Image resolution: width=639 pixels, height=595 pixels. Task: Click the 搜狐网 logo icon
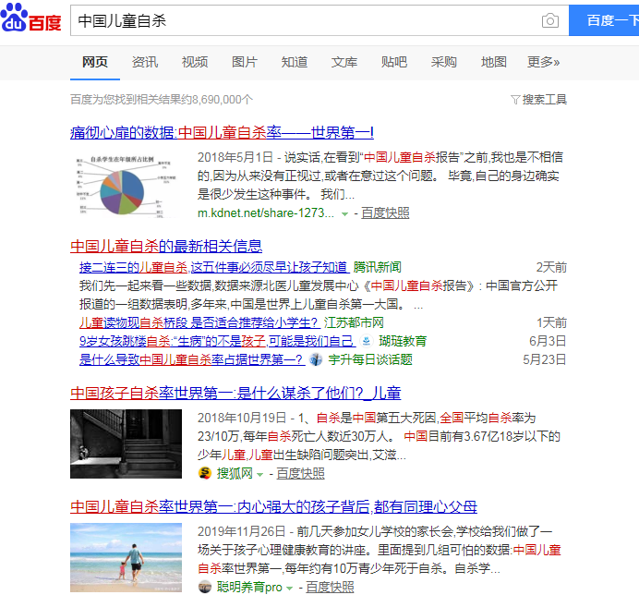pos(205,473)
